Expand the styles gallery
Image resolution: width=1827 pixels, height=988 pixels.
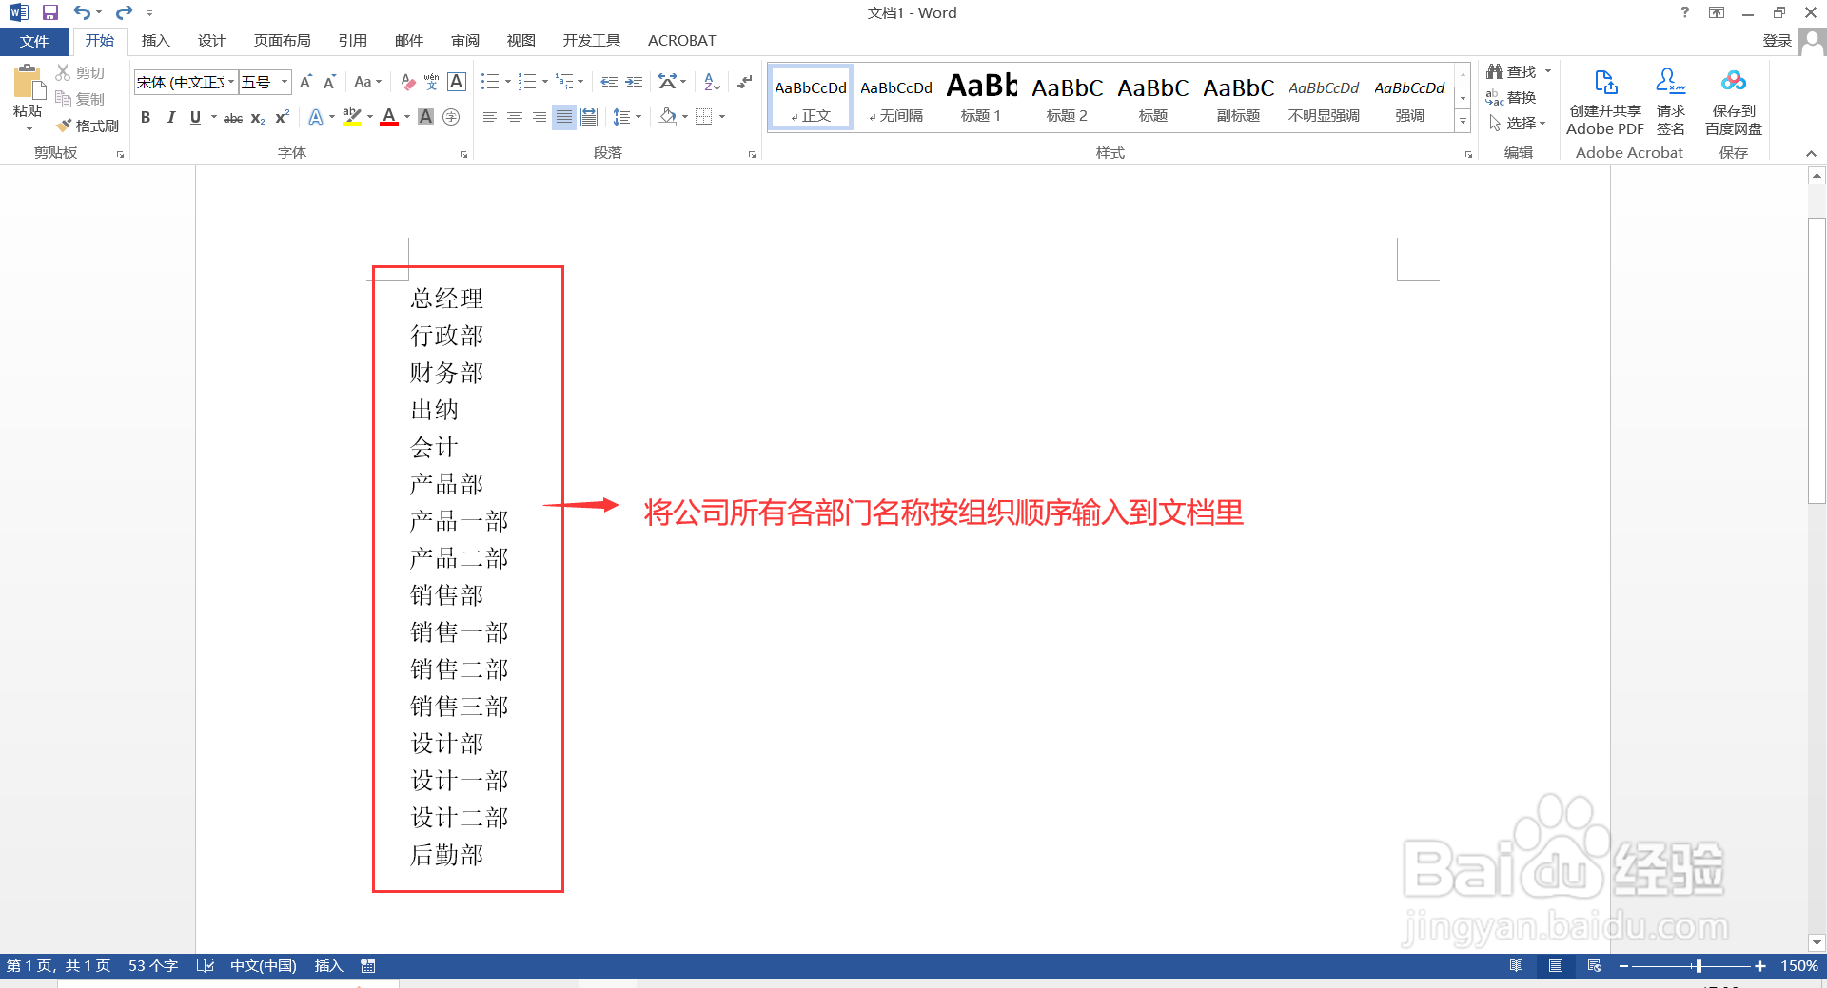click(x=1463, y=122)
